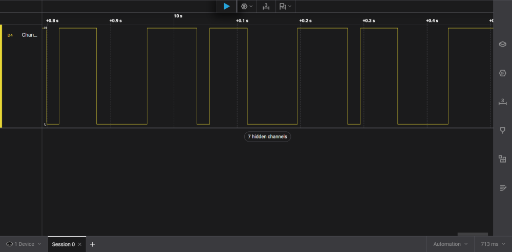Switch to the Session 0 tab
Image resolution: width=512 pixels, height=252 pixels.
click(63, 244)
